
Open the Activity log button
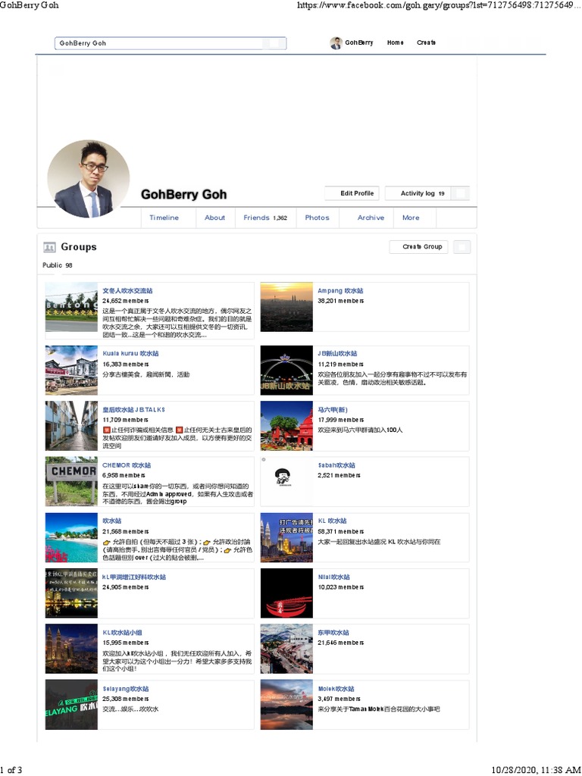418,193
